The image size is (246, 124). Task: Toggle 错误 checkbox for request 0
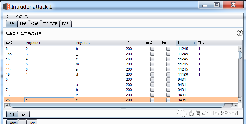click(152, 79)
